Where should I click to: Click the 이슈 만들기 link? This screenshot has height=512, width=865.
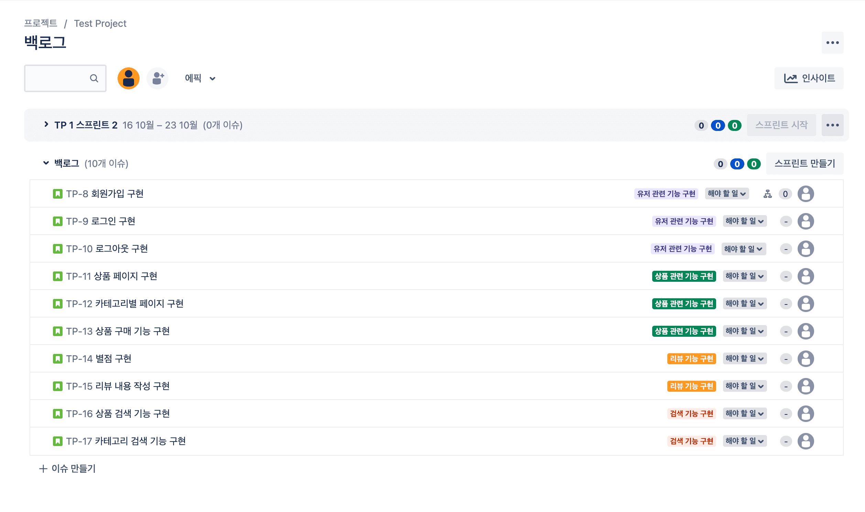[x=68, y=468]
